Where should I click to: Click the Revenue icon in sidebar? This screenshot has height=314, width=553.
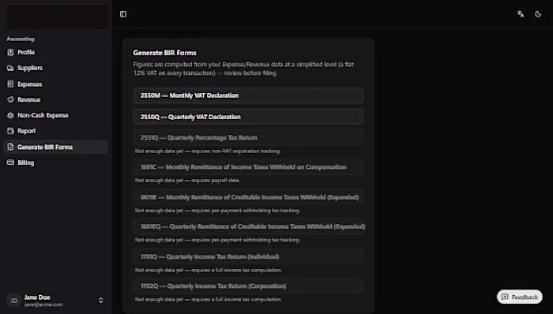point(10,99)
